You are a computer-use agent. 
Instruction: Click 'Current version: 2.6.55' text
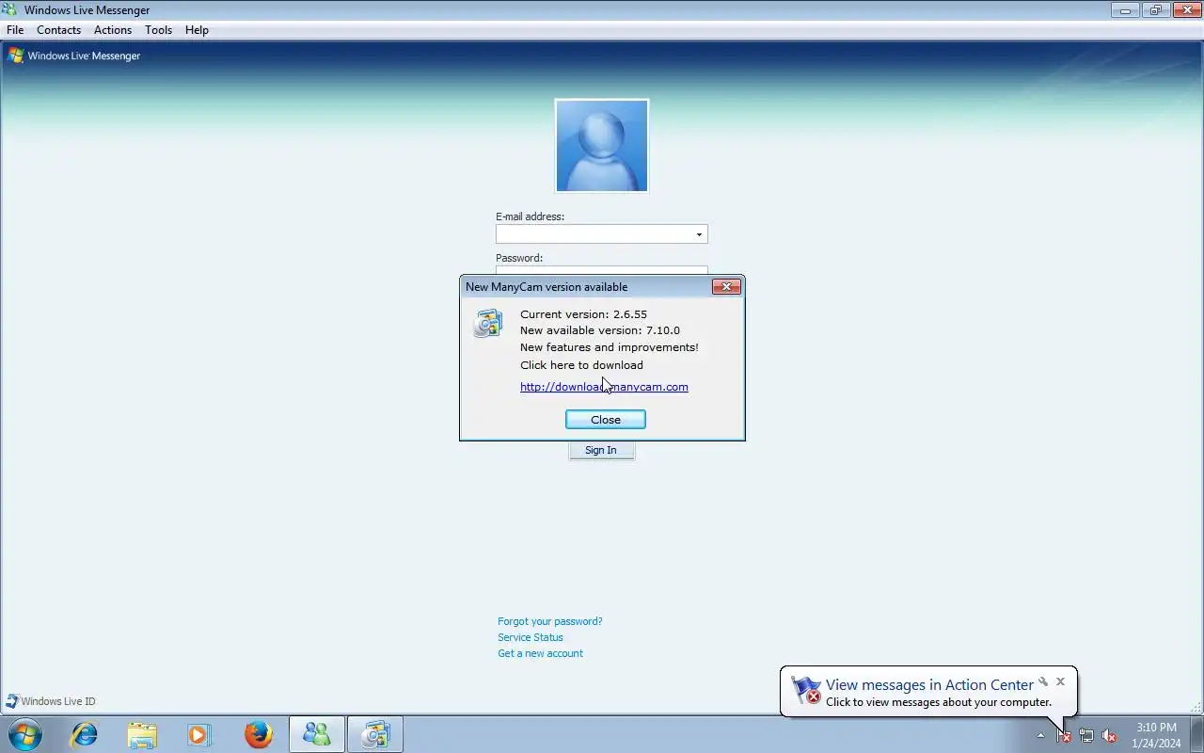(583, 314)
